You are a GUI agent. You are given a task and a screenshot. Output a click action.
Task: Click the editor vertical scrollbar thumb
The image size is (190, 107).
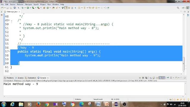coord(183,64)
